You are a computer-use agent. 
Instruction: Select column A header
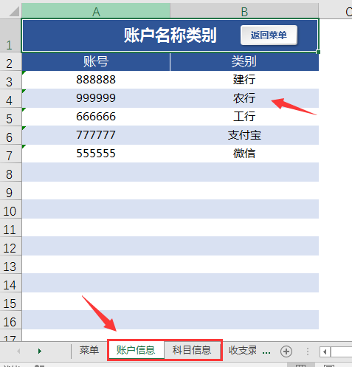pyautogui.click(x=96, y=11)
